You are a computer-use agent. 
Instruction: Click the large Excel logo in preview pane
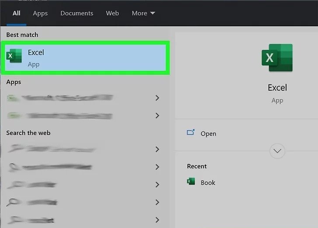pyautogui.click(x=277, y=58)
